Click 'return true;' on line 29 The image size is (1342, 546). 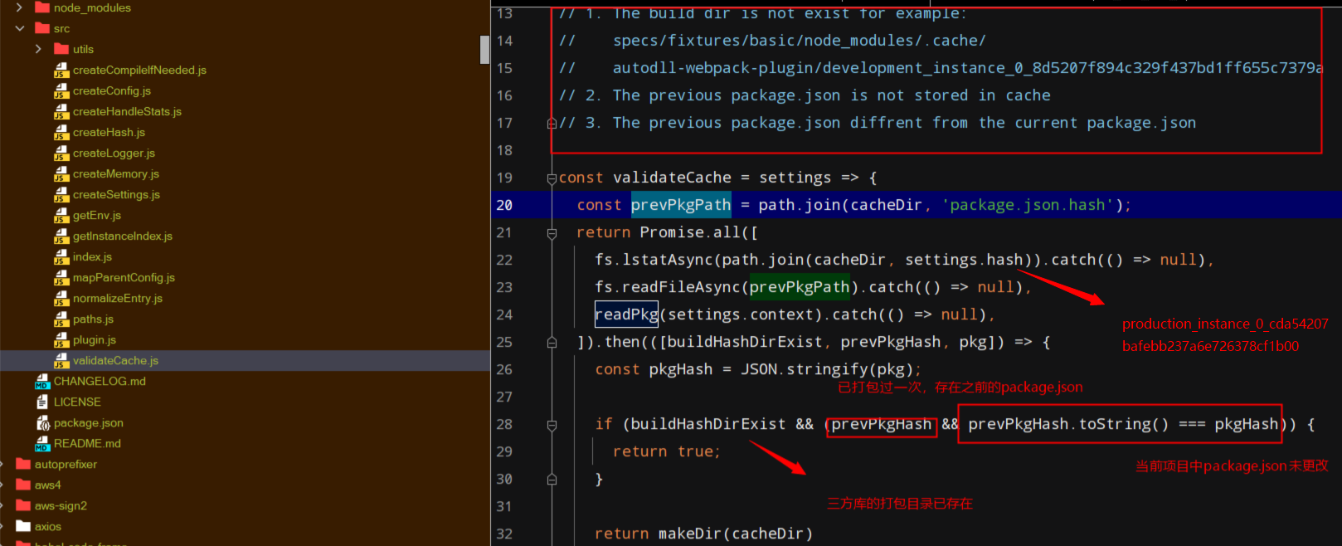(x=667, y=451)
